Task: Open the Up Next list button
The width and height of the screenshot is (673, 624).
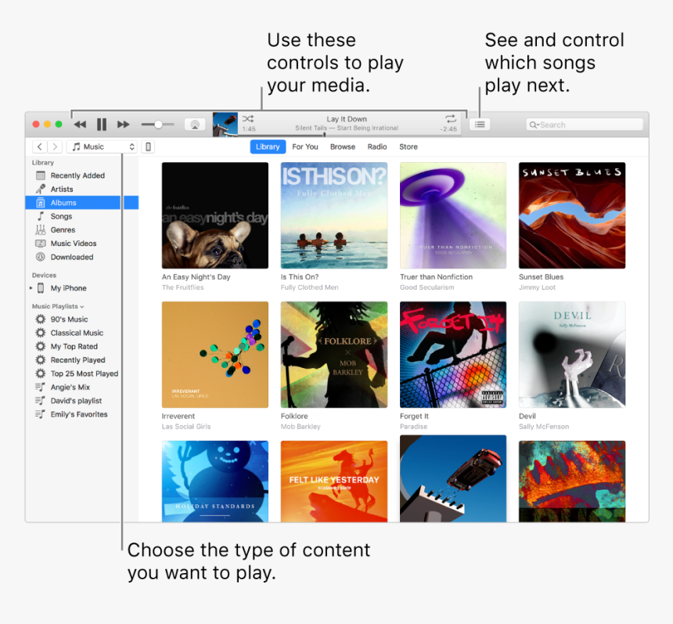Action: click(480, 124)
